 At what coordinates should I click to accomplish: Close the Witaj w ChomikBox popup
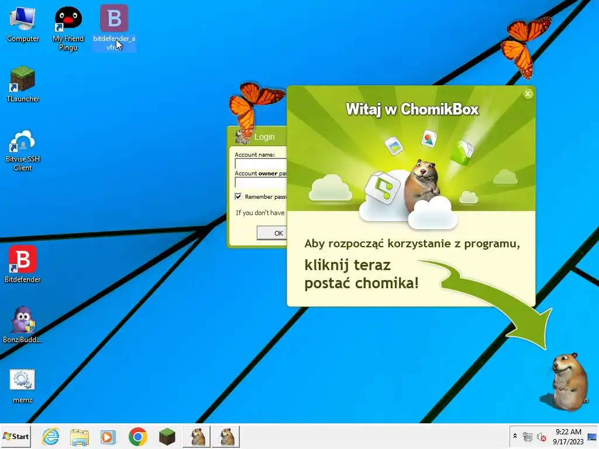[528, 94]
